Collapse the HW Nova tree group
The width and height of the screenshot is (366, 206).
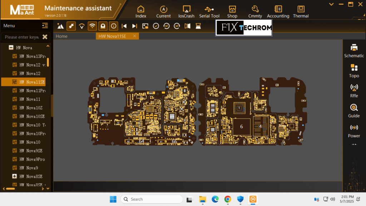tap(11, 48)
